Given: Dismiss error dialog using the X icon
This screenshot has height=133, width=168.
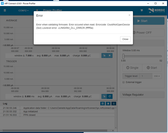Looking at the screenshot, I should point(129,15).
